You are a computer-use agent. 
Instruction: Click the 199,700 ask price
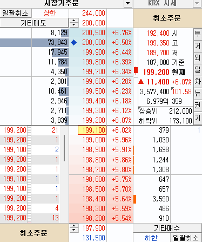click(93, 71)
